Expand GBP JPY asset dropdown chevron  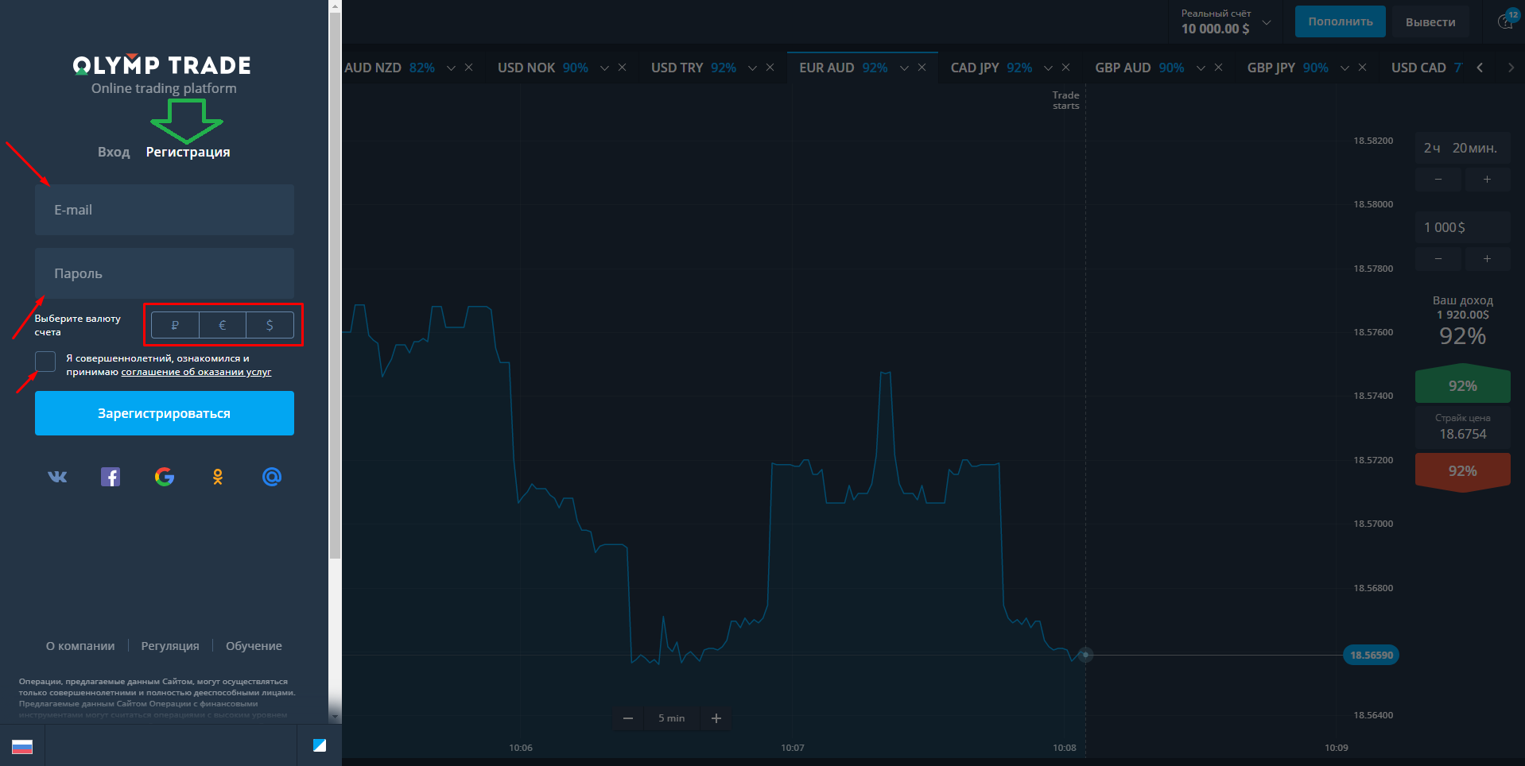click(x=1345, y=68)
